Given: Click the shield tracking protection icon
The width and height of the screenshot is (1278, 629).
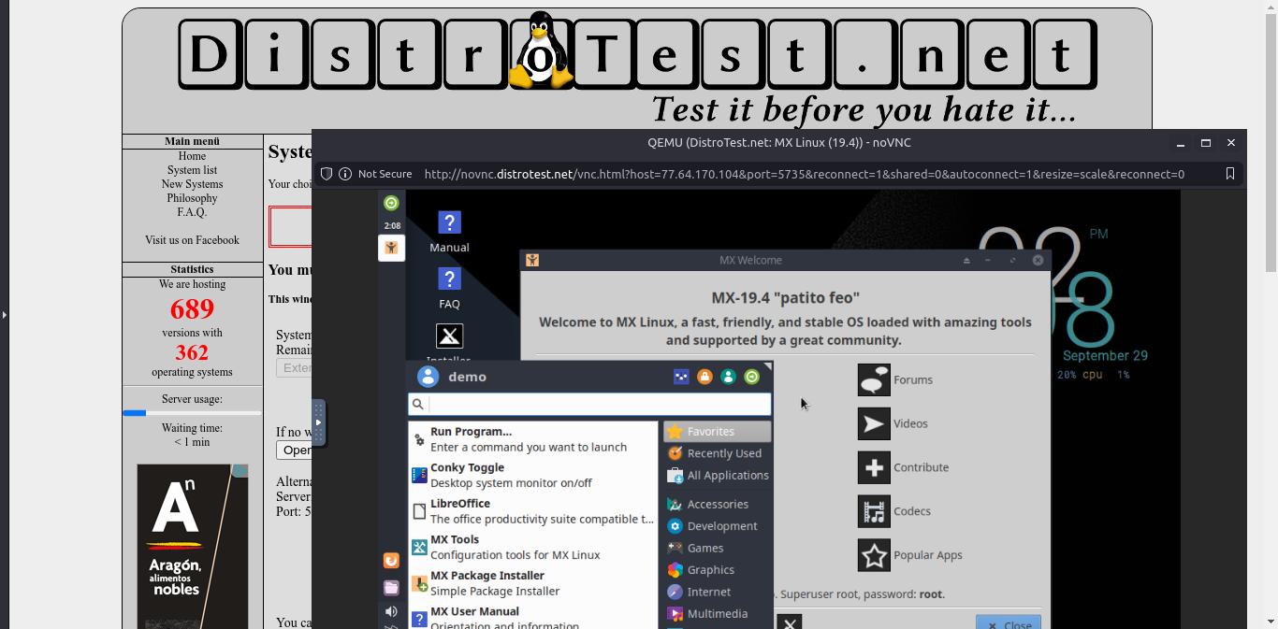Looking at the screenshot, I should pos(327,174).
